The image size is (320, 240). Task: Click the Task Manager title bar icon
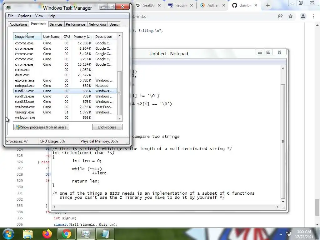[x=8, y=8]
